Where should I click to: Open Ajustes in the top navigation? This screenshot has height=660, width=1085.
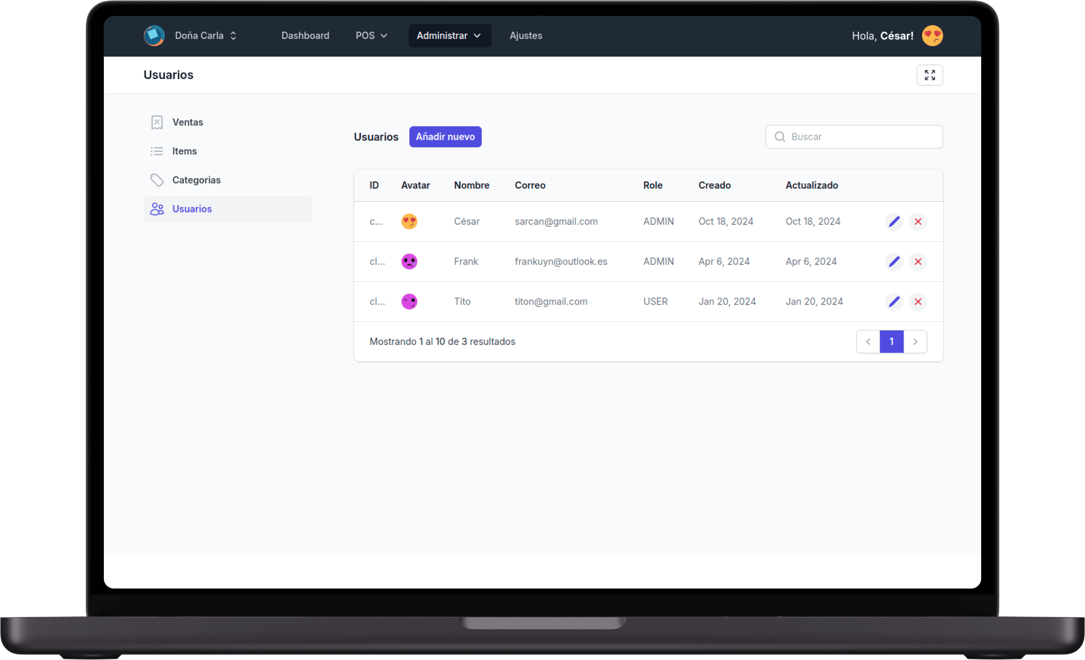point(526,36)
